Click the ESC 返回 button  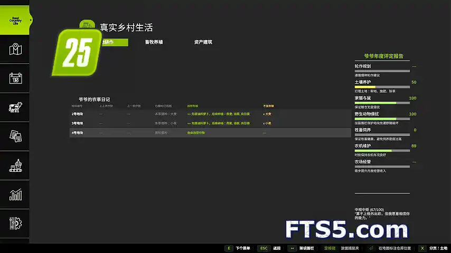(x=269, y=248)
